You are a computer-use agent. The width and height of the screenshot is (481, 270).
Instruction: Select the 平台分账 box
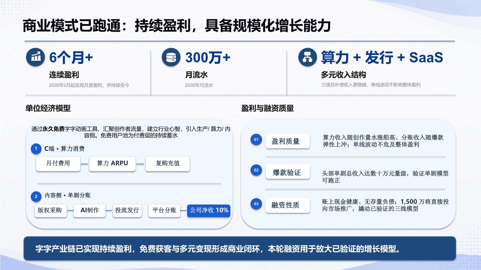[x=164, y=210]
